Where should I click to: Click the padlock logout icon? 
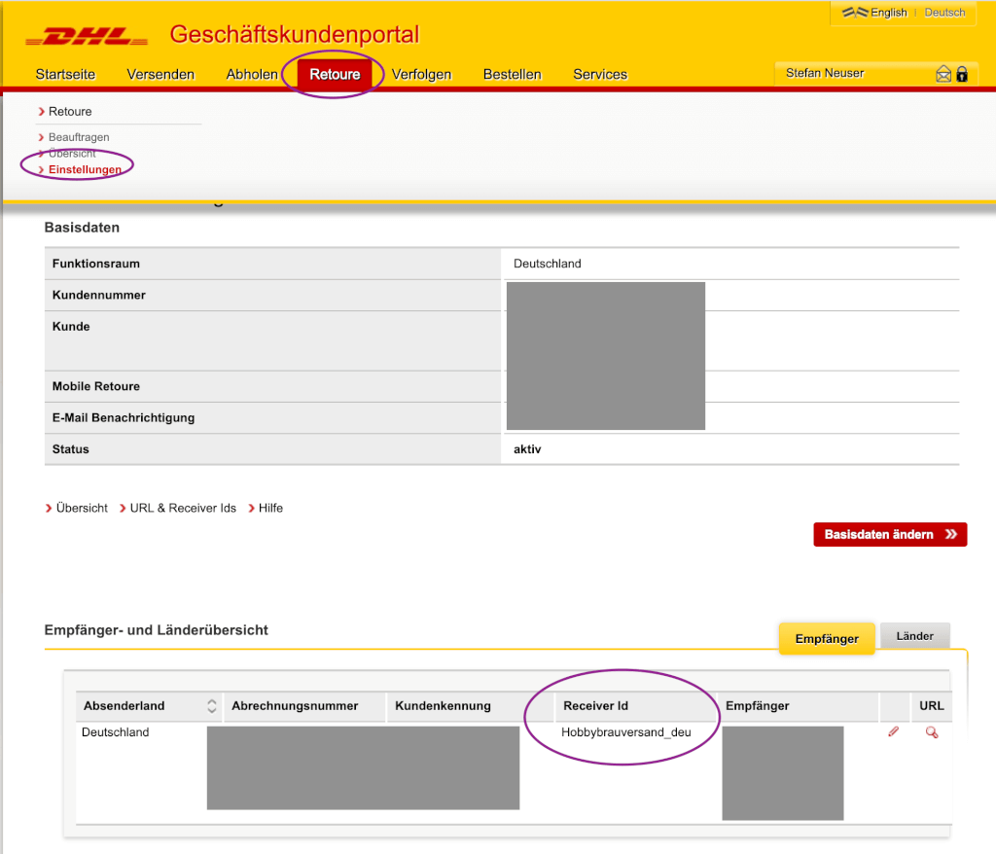point(962,74)
